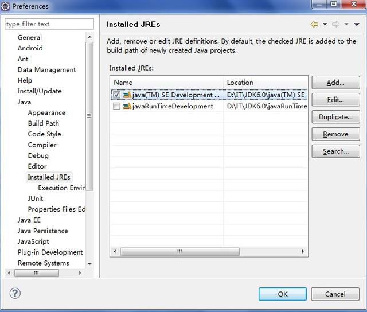
Task: Click the Add... button
Action: coord(335,83)
